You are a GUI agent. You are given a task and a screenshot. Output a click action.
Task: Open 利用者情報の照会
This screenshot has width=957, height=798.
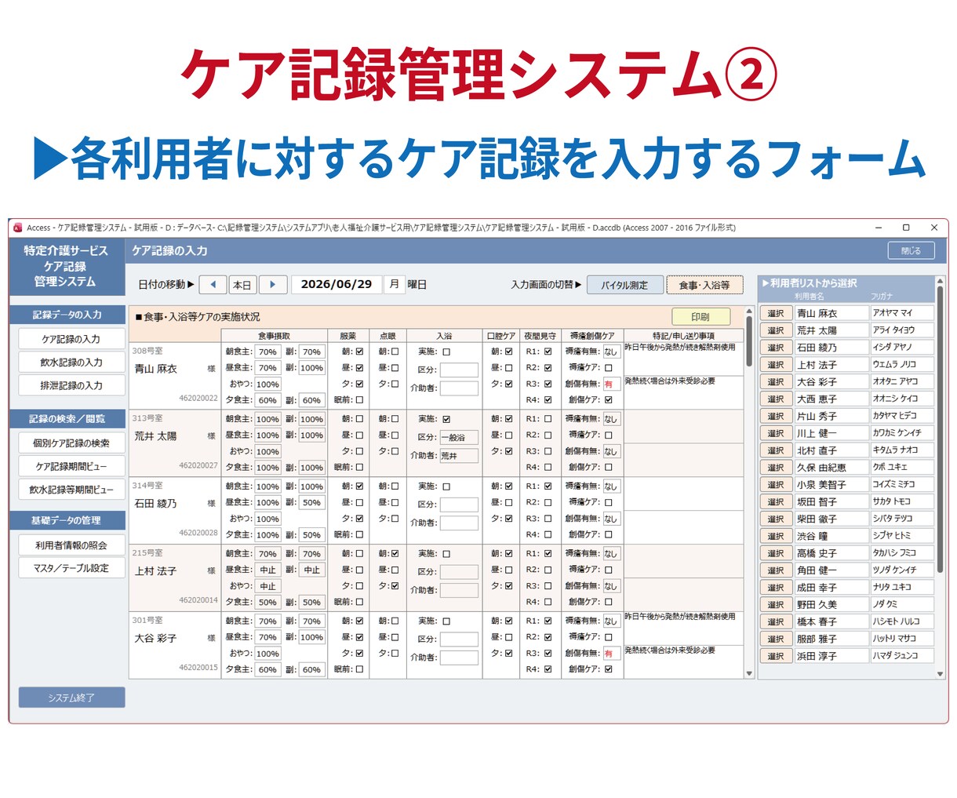click(x=71, y=545)
